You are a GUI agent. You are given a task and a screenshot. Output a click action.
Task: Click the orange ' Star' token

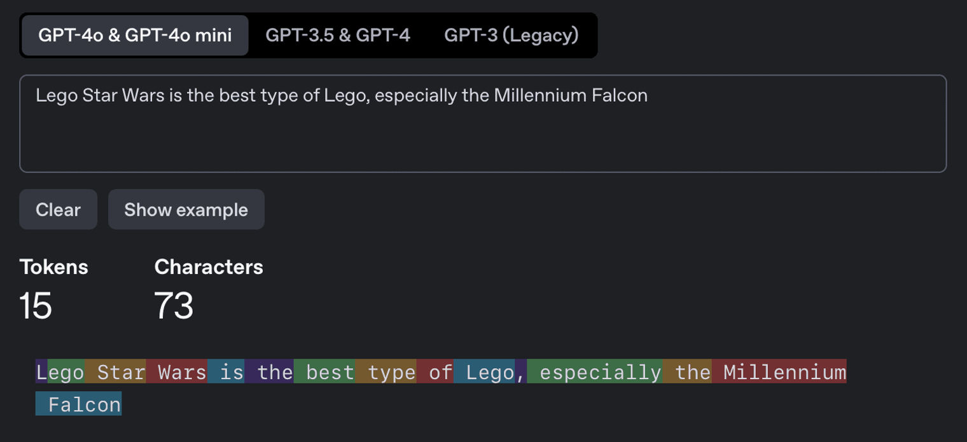coord(115,371)
